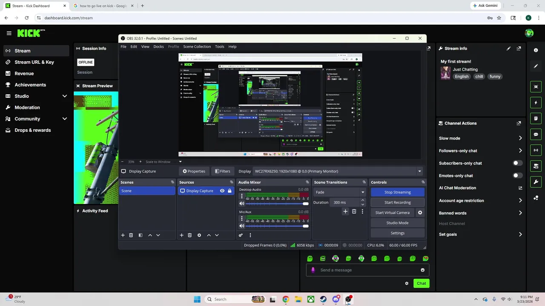Expand Slow mode options
The width and height of the screenshot is (545, 306).
coord(520,138)
